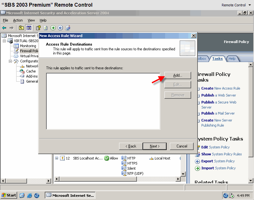Collapse the VIRTUAL-SBS server tree node

point(4,41)
